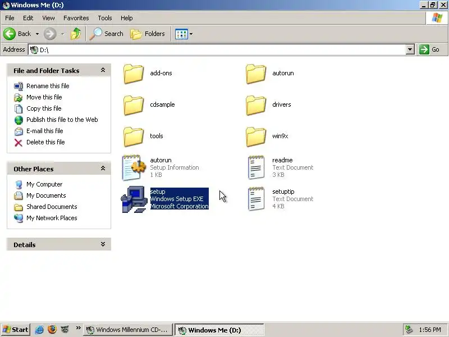Click the Rename this file icon

pyautogui.click(x=19, y=86)
